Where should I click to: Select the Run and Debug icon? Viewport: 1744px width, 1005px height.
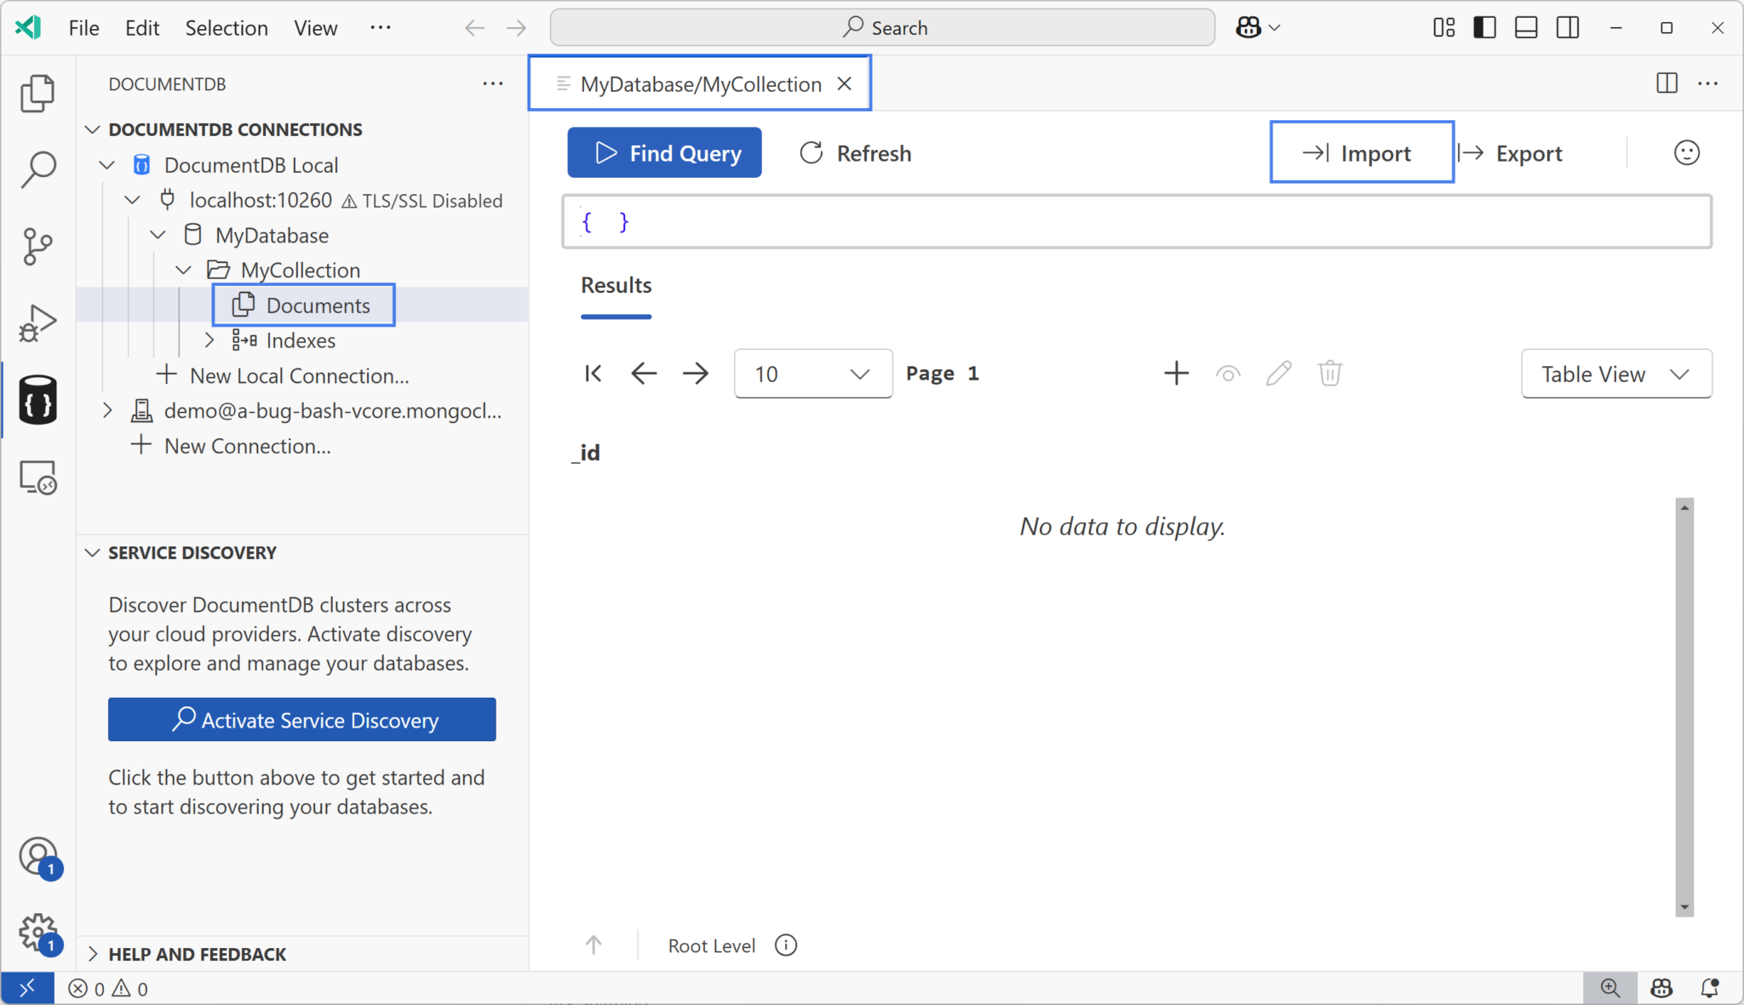tap(37, 322)
